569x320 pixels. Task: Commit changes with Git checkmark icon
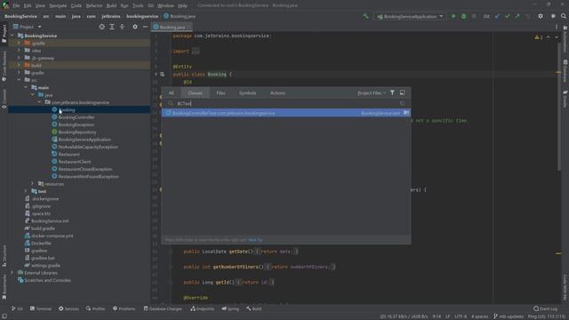pos(508,16)
